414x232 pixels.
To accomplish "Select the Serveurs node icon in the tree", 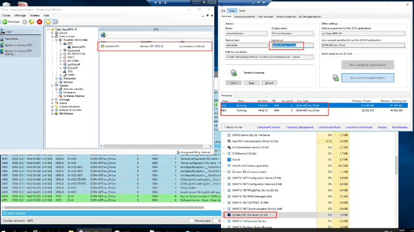I will tap(61, 82).
